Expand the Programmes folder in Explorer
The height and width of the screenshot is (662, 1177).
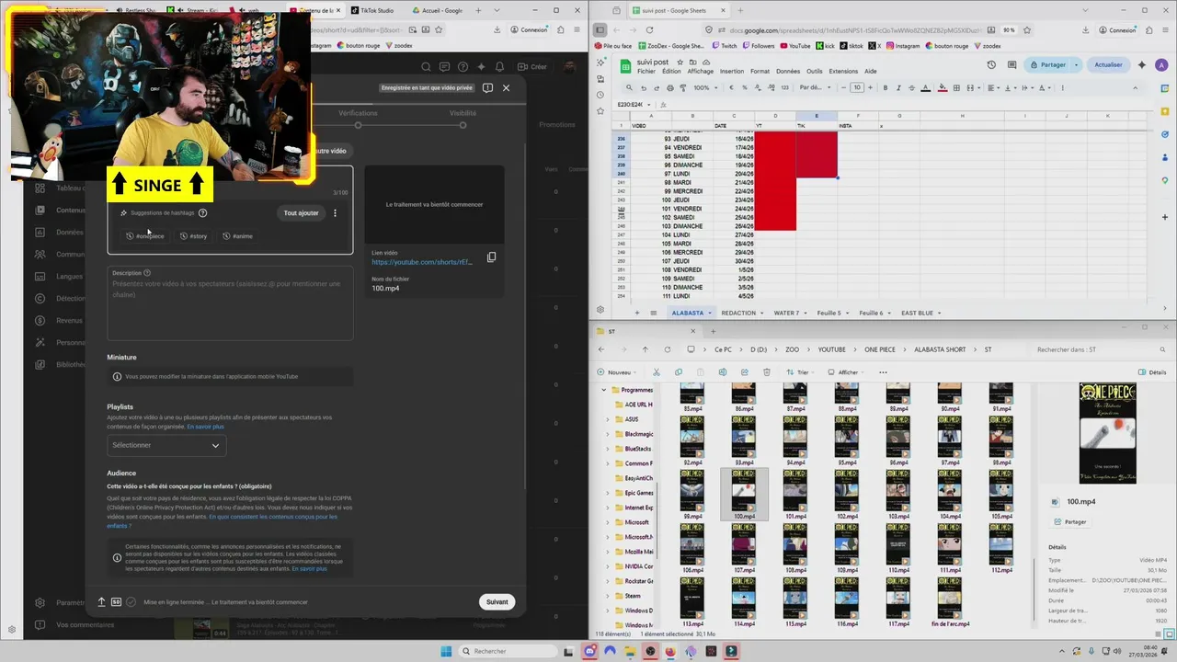click(x=604, y=390)
